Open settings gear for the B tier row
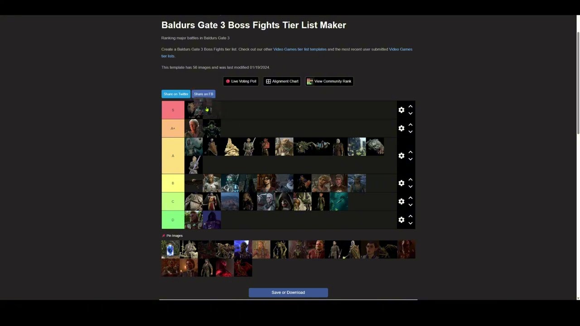 click(x=401, y=183)
